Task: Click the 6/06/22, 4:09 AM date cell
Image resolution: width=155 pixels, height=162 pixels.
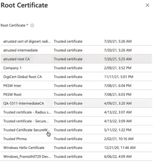Action: pyautogui.click(x=118, y=156)
